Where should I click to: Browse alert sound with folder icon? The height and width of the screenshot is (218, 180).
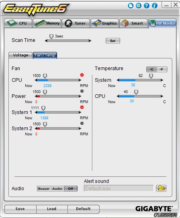click(161, 188)
